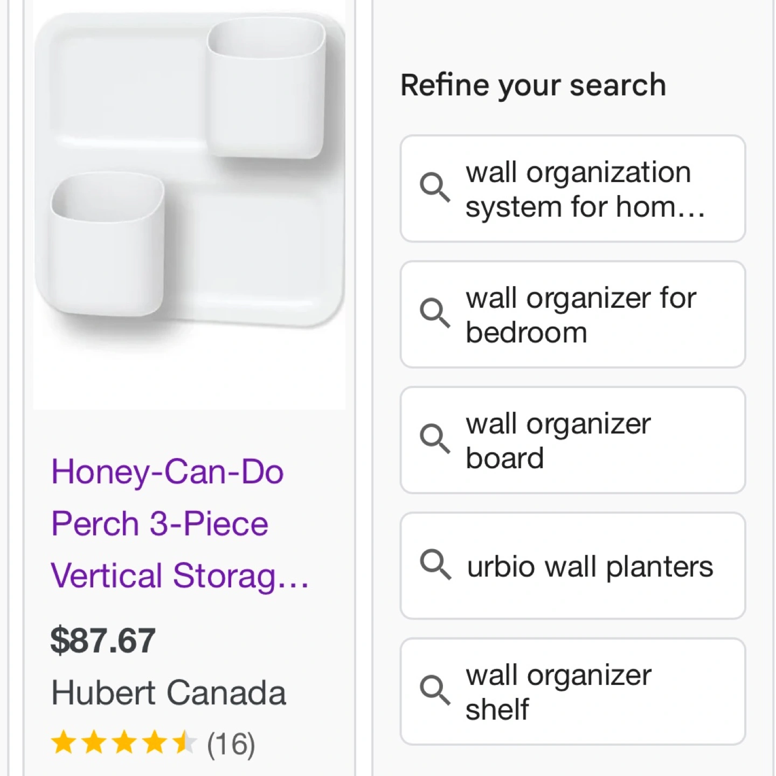Click the lower-left white cup in product photo
The height and width of the screenshot is (776, 776).
107,244
